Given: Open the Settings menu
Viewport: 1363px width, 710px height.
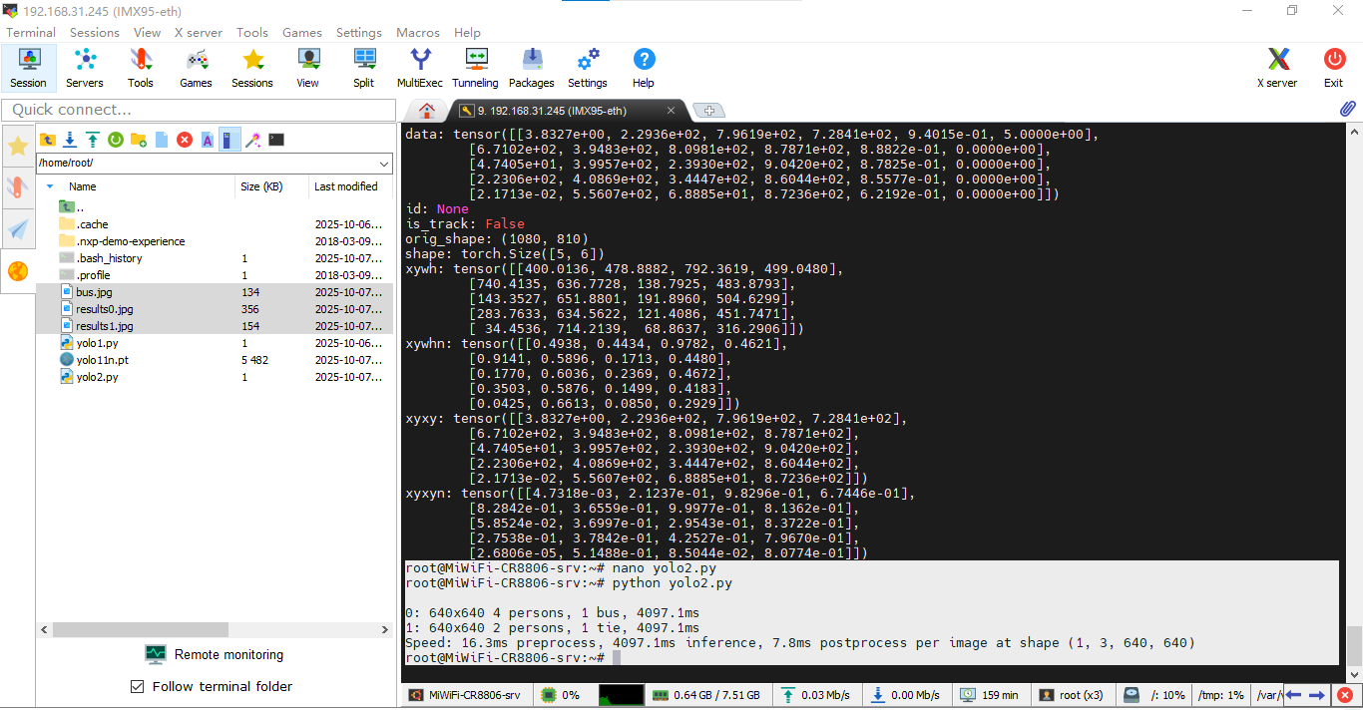Looking at the screenshot, I should pos(359,33).
